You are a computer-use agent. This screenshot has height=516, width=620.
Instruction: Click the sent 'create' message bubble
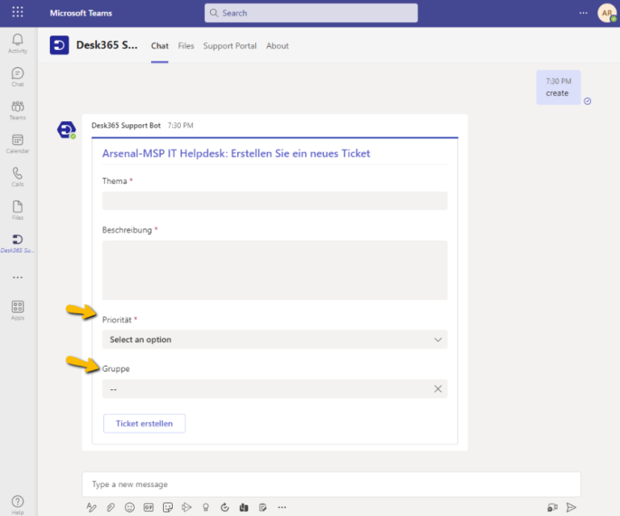(559, 87)
